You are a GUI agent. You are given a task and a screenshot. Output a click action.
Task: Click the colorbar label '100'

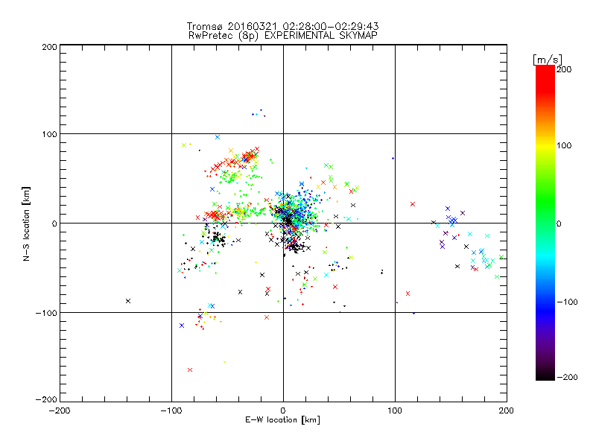[564, 145]
